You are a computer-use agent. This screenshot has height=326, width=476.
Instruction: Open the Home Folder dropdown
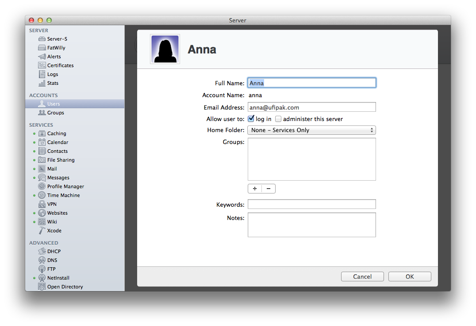click(312, 130)
